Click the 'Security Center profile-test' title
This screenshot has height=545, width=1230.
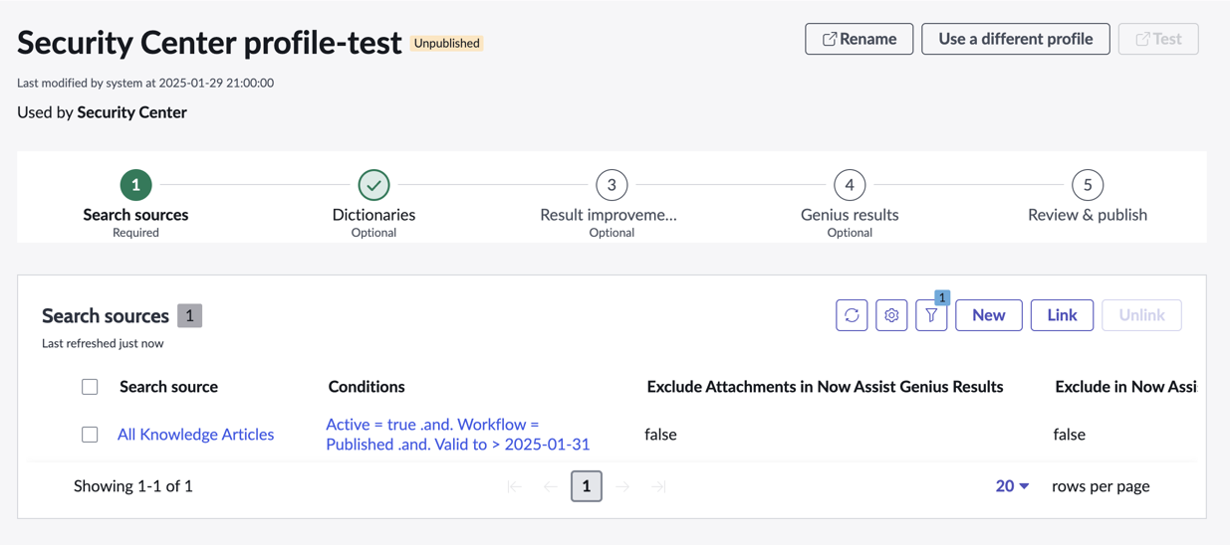pyautogui.click(x=209, y=43)
